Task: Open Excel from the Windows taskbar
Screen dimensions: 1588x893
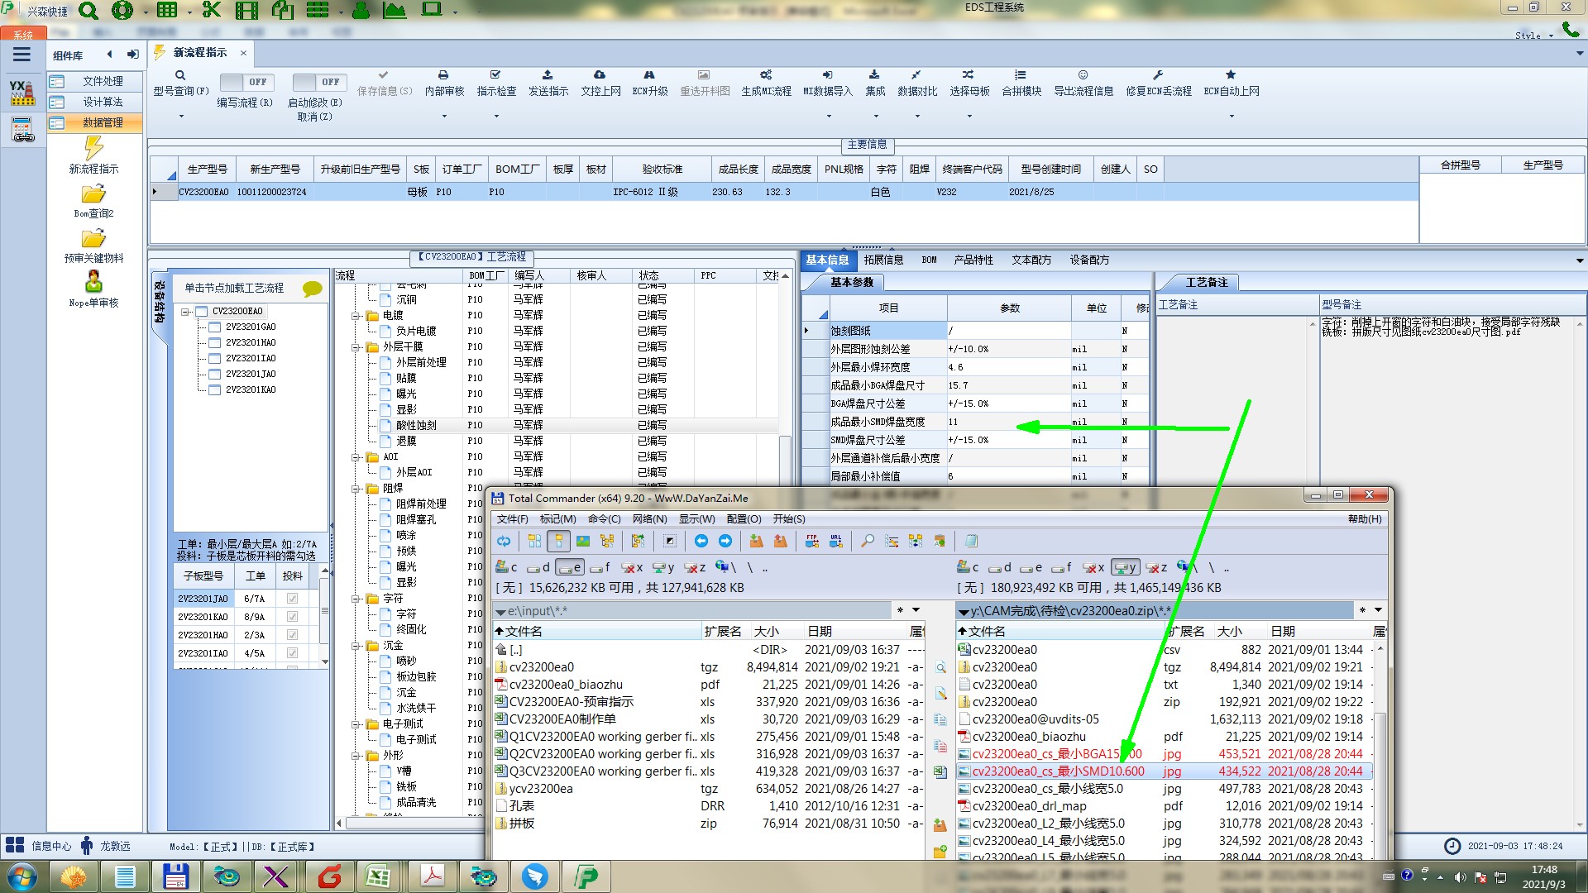Action: coord(378,876)
